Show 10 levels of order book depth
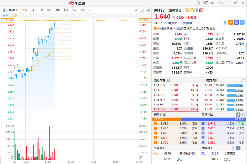247x164 pixels. coord(243,115)
